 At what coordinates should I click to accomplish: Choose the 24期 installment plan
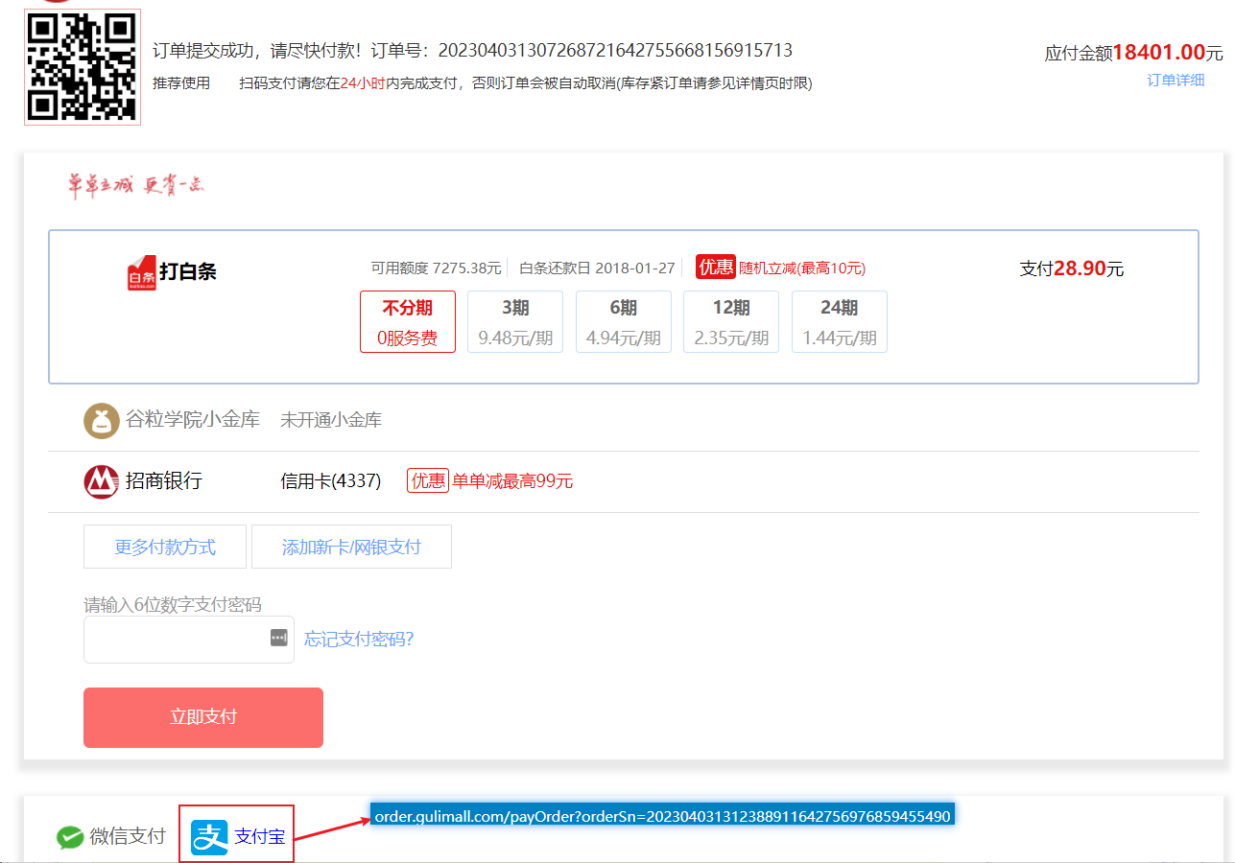pos(839,322)
